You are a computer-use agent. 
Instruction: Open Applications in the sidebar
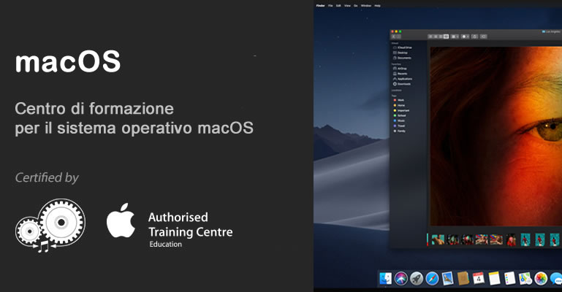click(x=403, y=79)
